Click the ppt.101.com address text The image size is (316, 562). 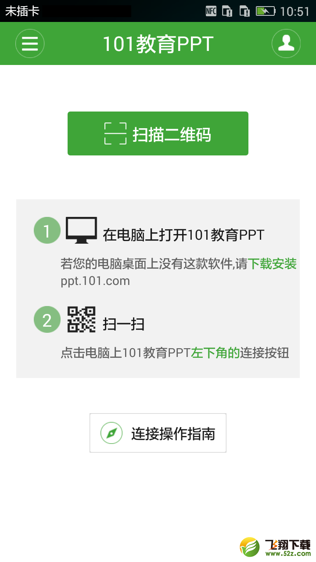(95, 281)
